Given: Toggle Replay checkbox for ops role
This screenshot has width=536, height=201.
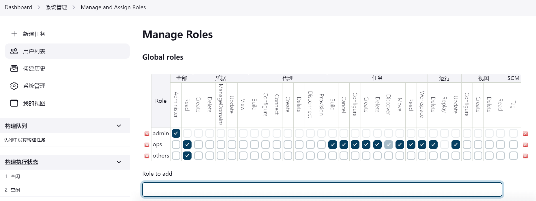Looking at the screenshot, I should 444,145.
